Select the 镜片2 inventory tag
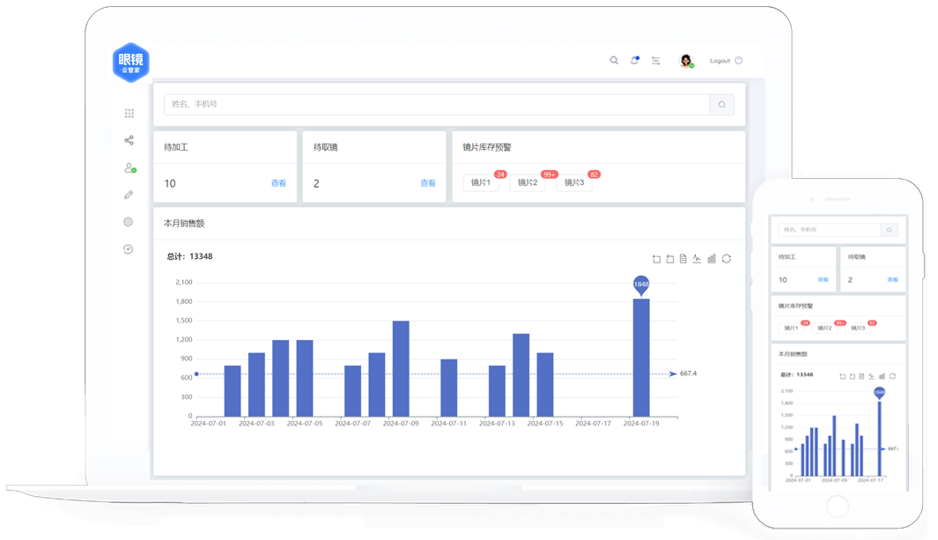Screen dimensions: 938x540 pyautogui.click(x=528, y=182)
